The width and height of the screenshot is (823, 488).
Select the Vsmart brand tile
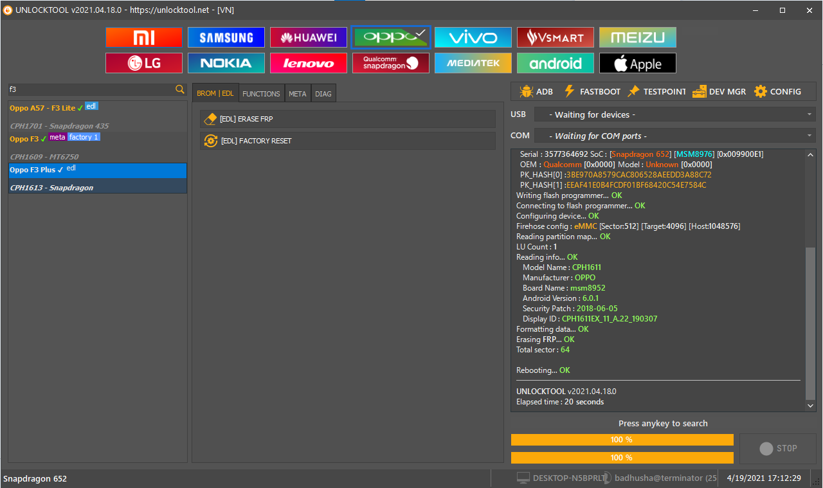556,37
